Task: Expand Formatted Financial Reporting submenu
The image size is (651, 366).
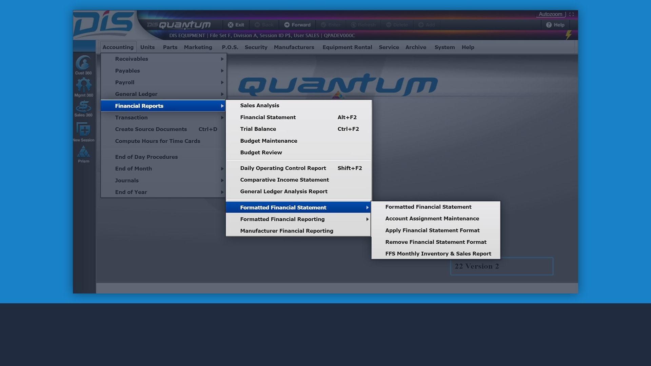Action: pyautogui.click(x=298, y=219)
